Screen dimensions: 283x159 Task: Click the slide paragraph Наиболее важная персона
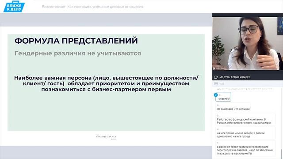[x=106, y=83]
